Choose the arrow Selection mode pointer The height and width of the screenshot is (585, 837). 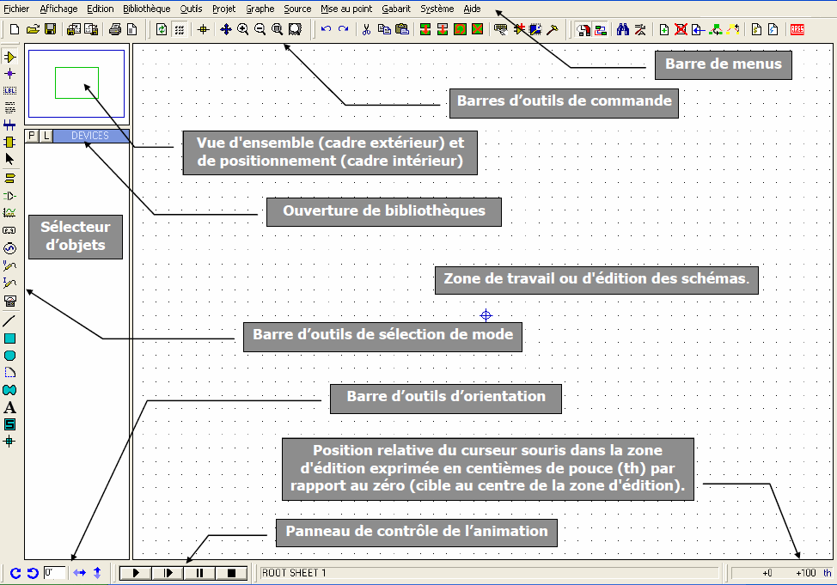(9, 159)
